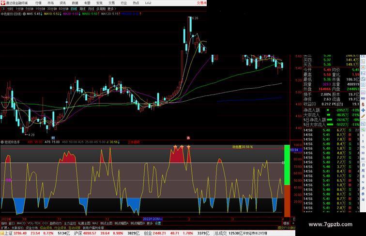
Task: Open the 行情 menu
Action: pos(38,3)
